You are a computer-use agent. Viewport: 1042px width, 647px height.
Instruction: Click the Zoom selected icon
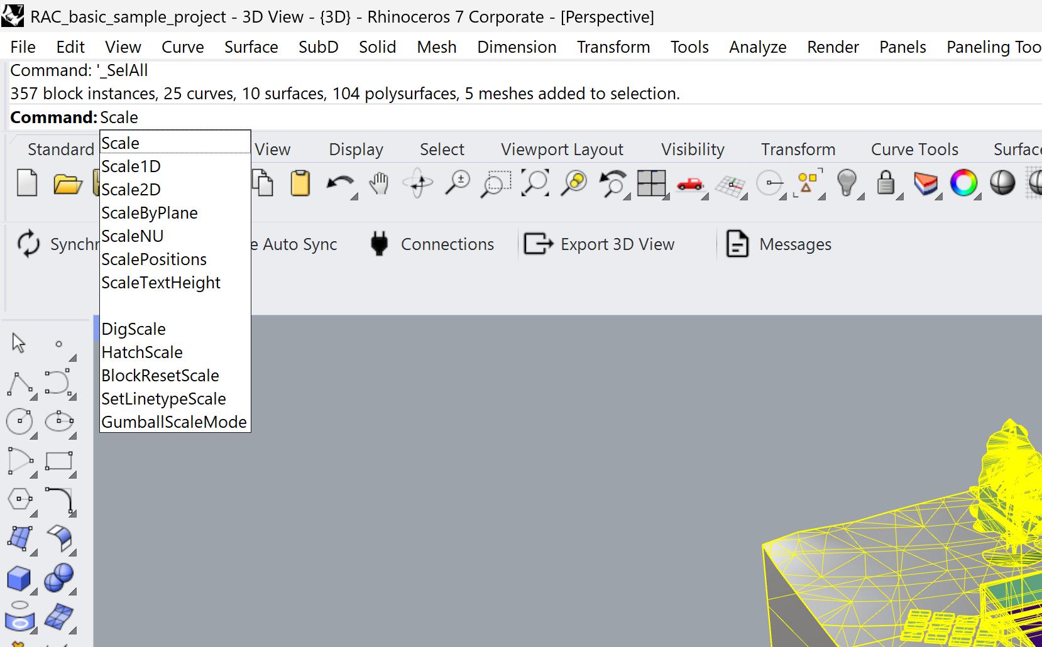[574, 183]
